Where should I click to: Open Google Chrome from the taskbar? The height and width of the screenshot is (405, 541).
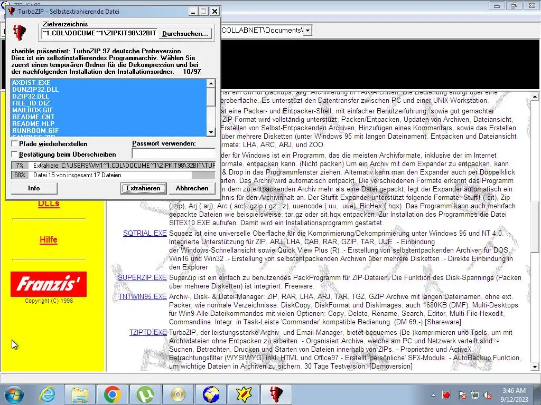pos(112,394)
